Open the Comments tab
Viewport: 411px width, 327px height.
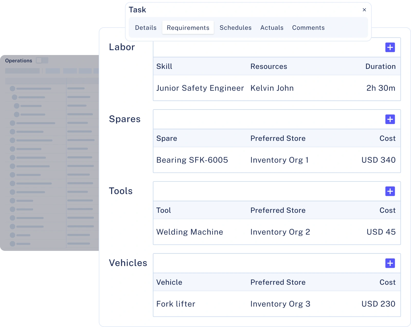click(308, 28)
